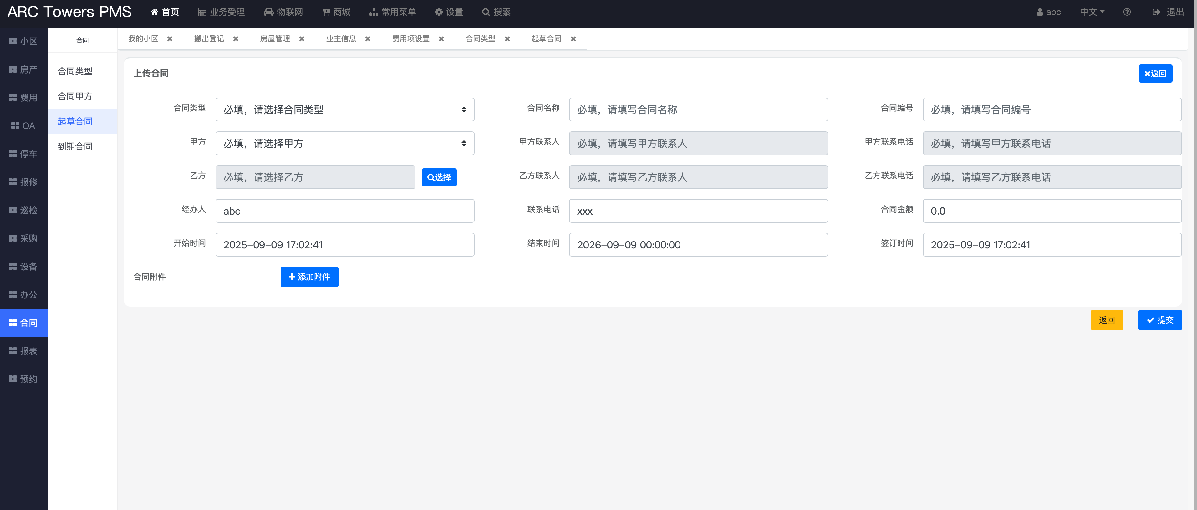Close the 起草合同 tab with X
Viewport: 1197px width, 510px height.
pyautogui.click(x=573, y=39)
